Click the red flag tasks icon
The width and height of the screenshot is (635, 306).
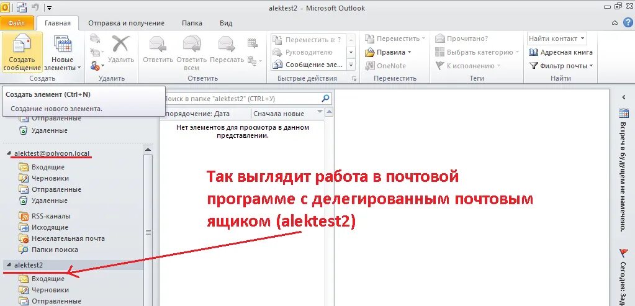(x=624, y=253)
